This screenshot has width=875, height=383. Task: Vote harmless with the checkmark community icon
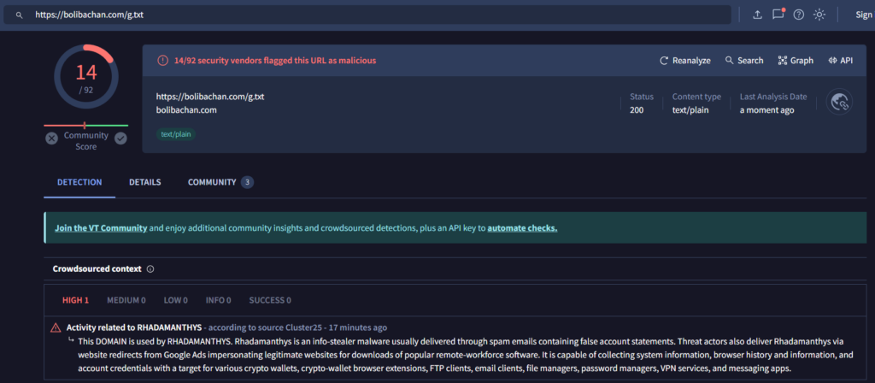pyautogui.click(x=120, y=138)
